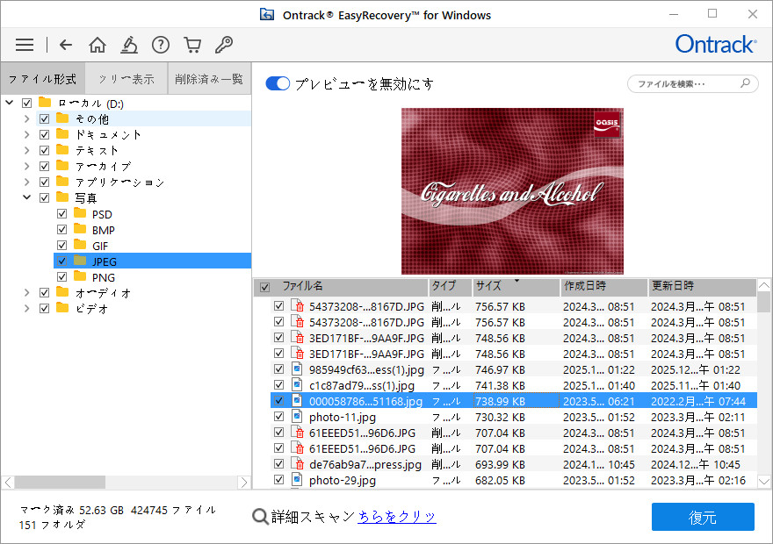Click the back arrow icon
Screen dimensions: 773x544
click(67, 44)
